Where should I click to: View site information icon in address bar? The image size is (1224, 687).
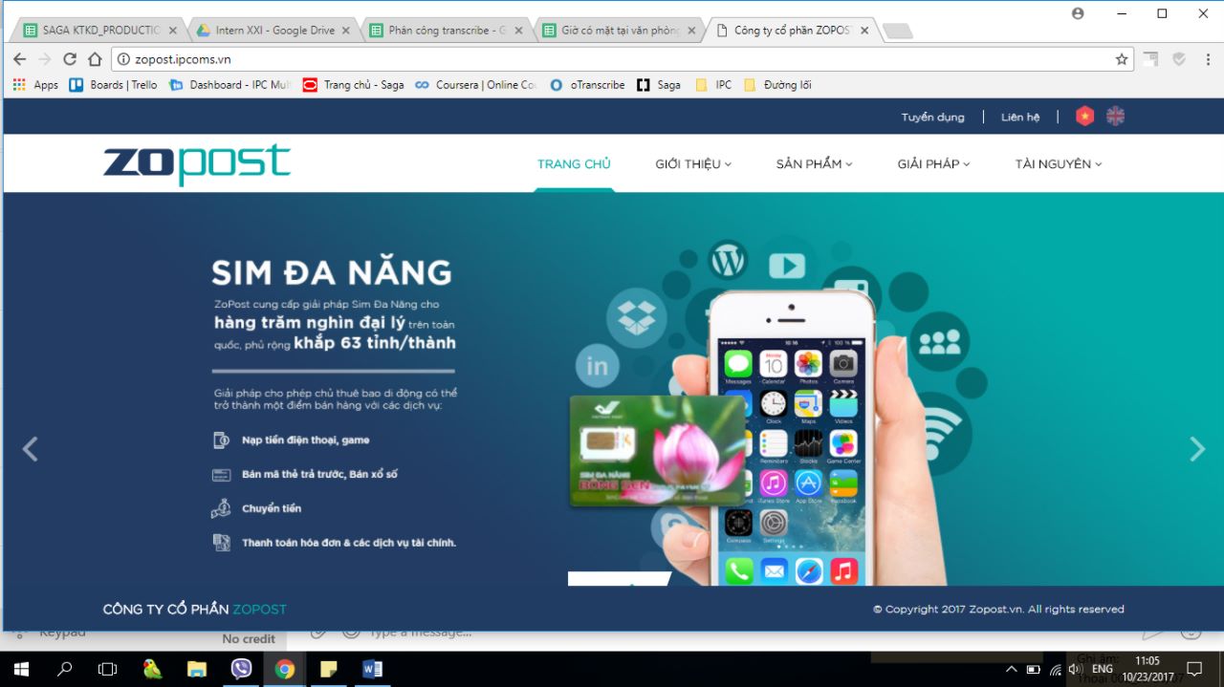pos(123,59)
